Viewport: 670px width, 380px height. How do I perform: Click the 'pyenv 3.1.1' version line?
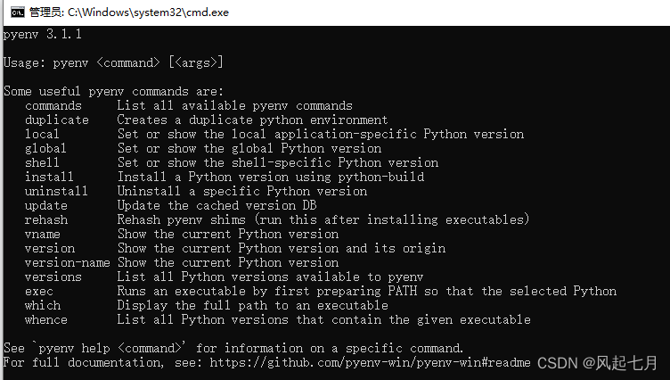pyautogui.click(x=42, y=34)
